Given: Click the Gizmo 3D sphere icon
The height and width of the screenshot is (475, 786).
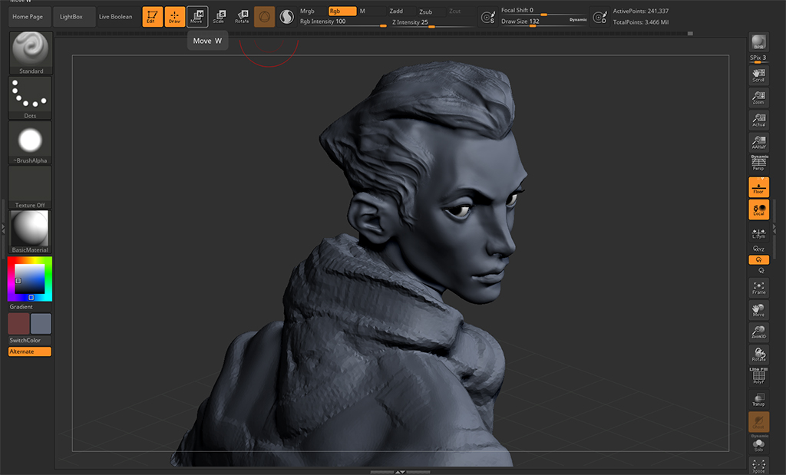Looking at the screenshot, I should point(264,17).
